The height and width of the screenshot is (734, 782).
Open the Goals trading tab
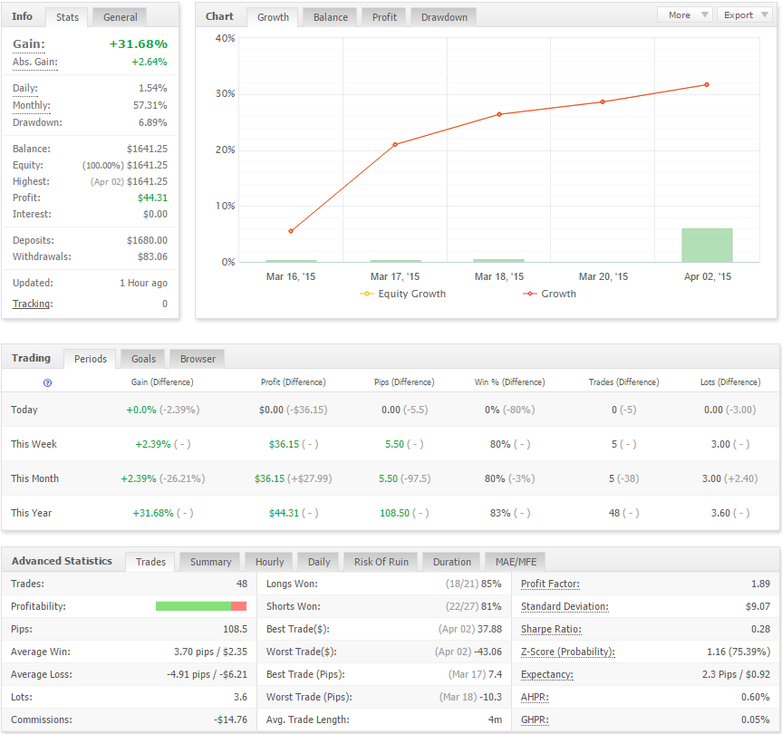[144, 359]
